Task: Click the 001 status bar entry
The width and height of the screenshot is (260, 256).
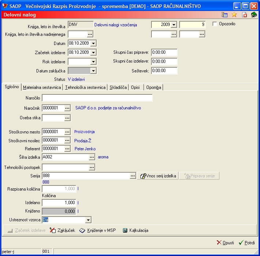Action: click(46, 251)
